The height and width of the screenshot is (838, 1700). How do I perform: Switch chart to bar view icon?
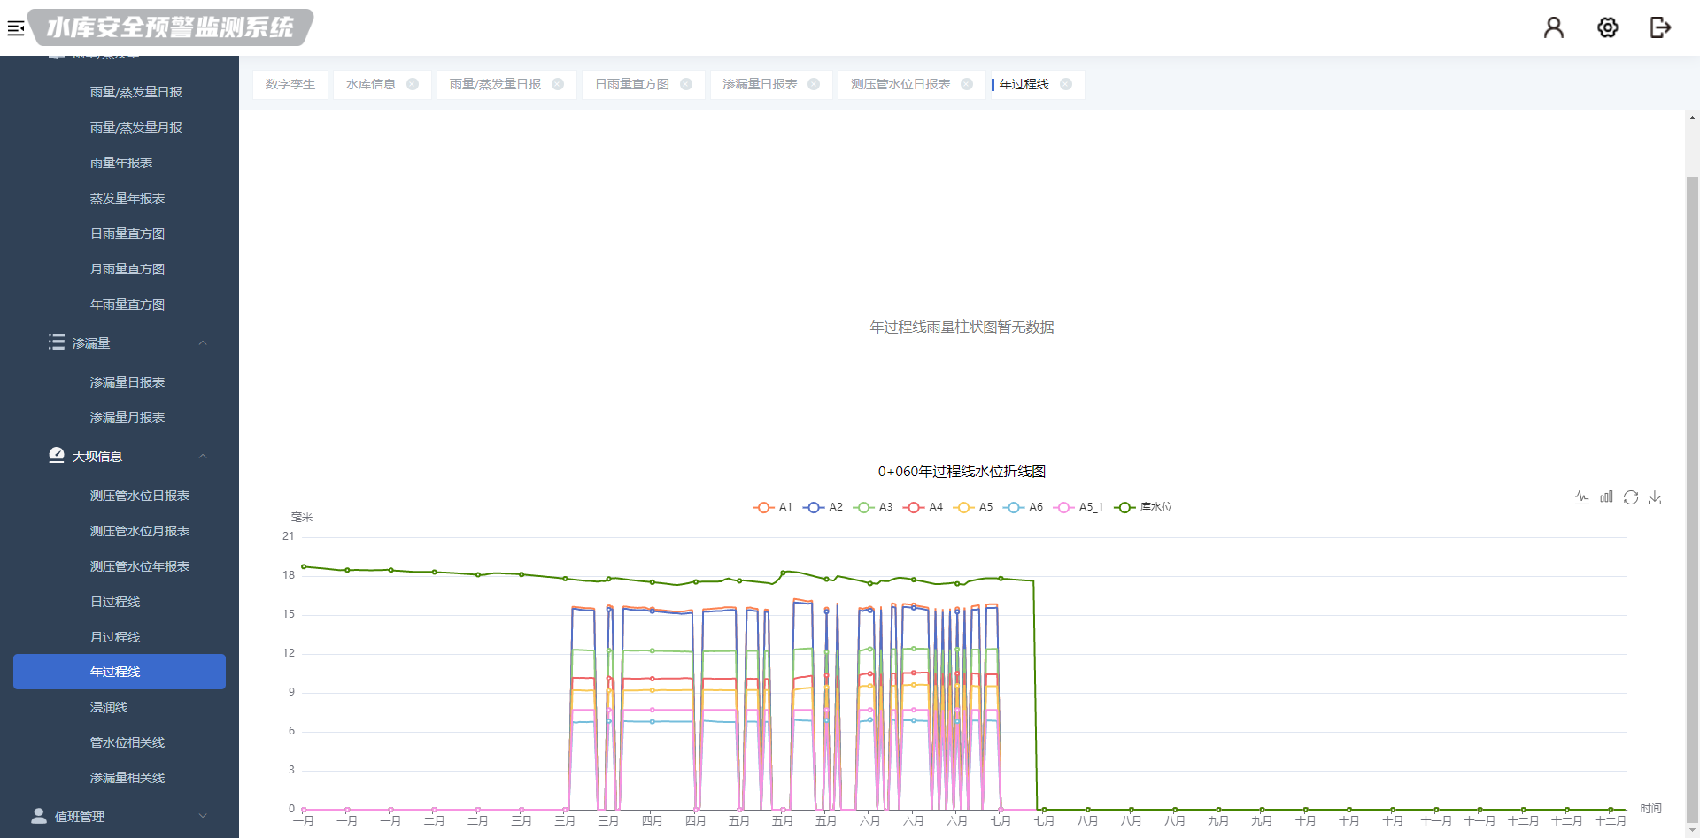tap(1606, 497)
